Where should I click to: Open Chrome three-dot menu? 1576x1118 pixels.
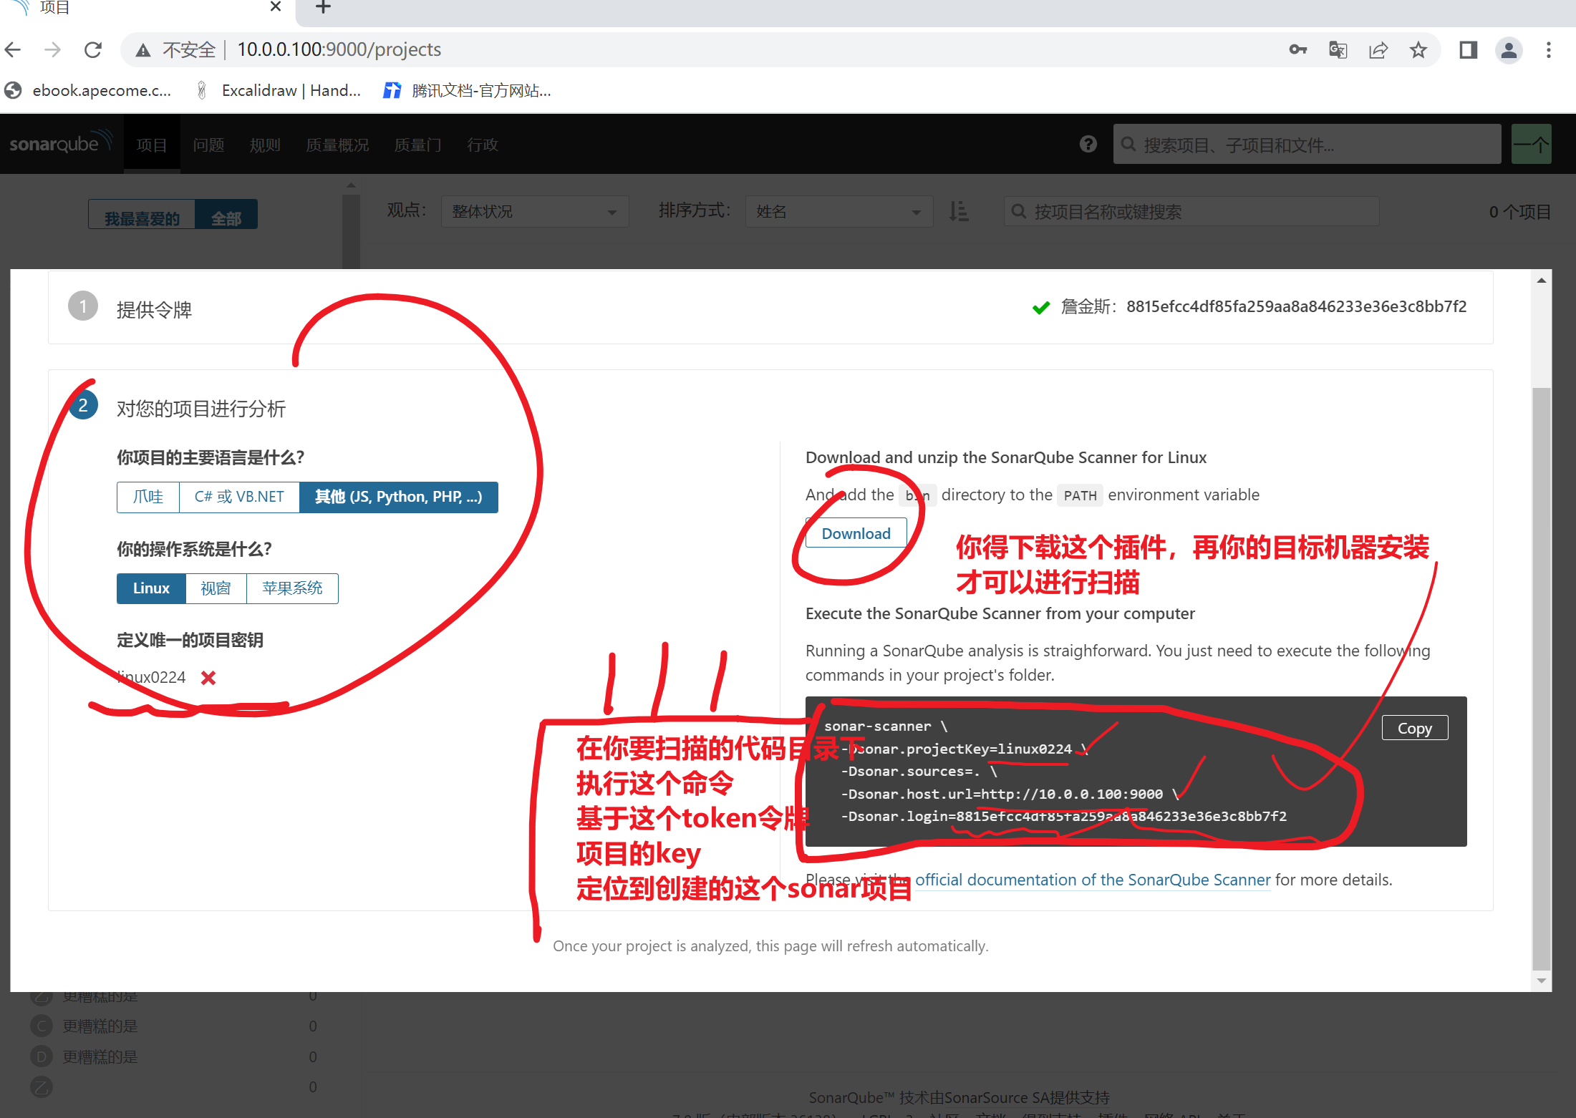click(x=1548, y=49)
